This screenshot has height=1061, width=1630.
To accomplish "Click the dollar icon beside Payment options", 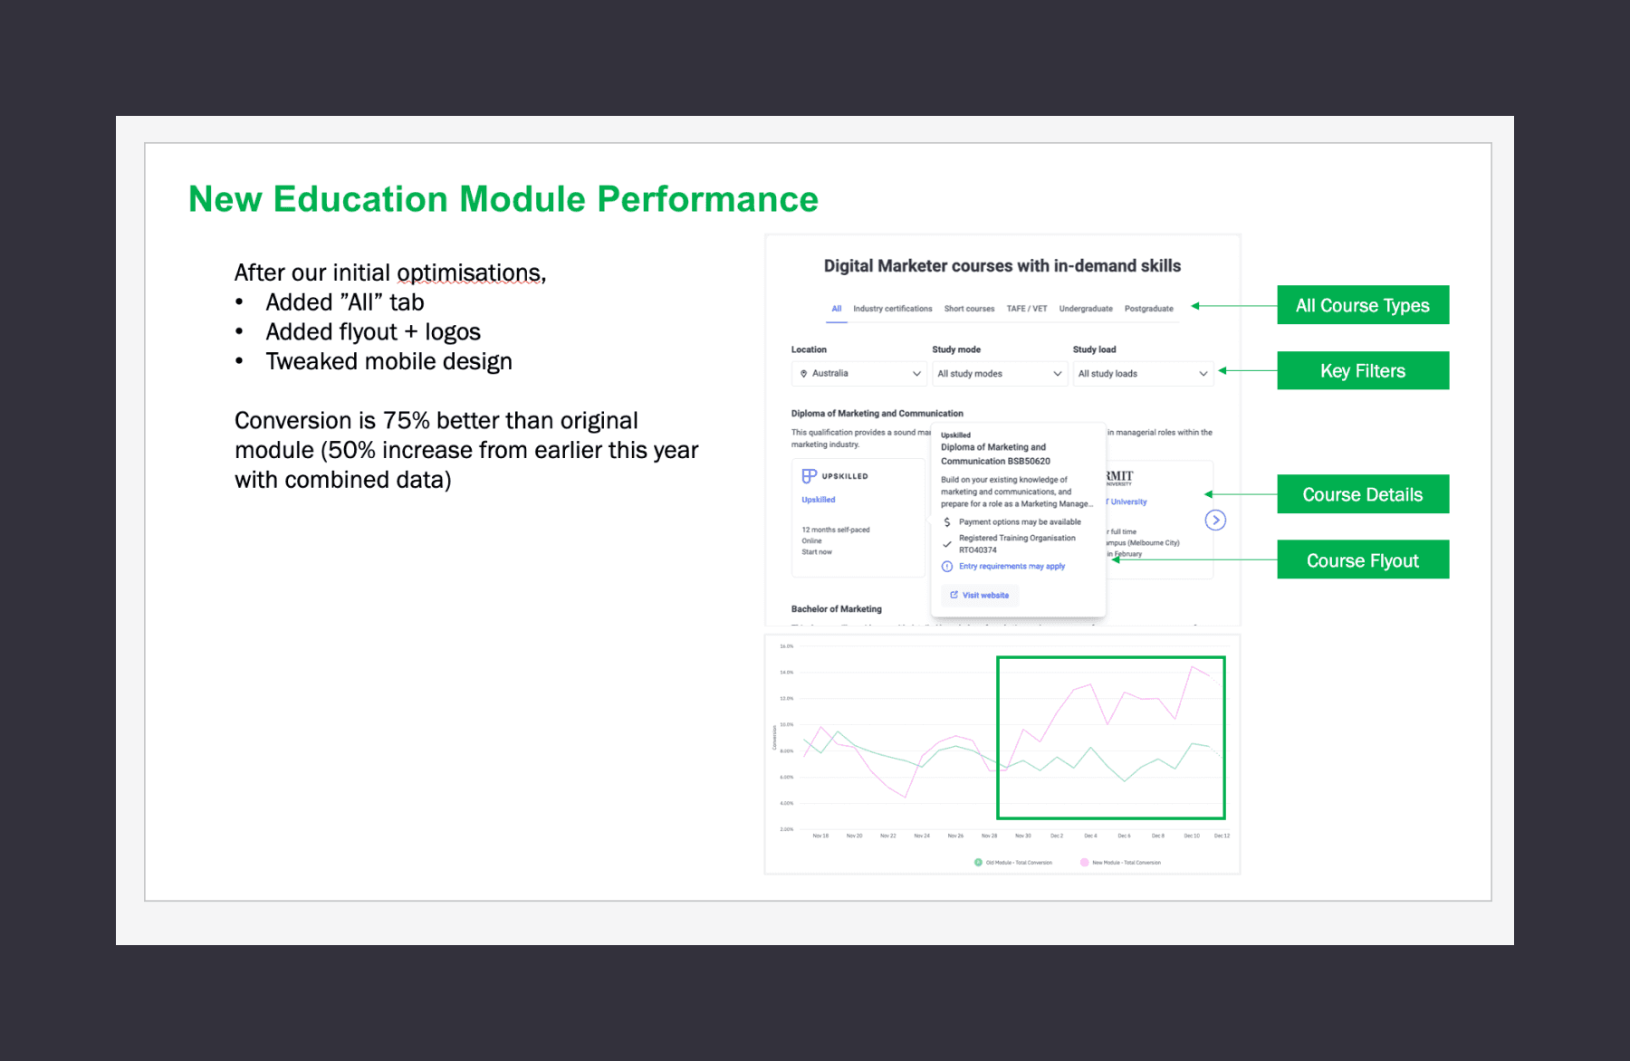I will point(947,522).
